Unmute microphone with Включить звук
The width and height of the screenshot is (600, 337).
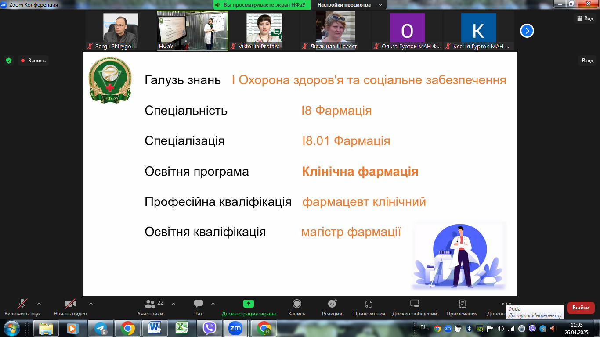point(22,308)
